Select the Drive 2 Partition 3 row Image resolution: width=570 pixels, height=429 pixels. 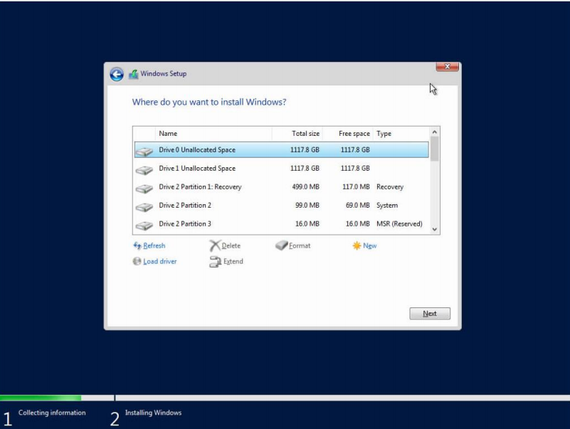tap(281, 224)
